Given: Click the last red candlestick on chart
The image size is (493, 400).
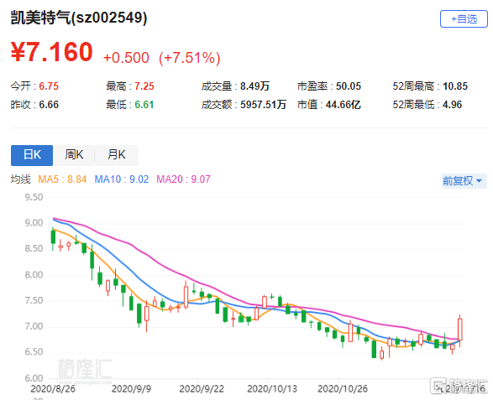Looking at the screenshot, I should tap(460, 330).
